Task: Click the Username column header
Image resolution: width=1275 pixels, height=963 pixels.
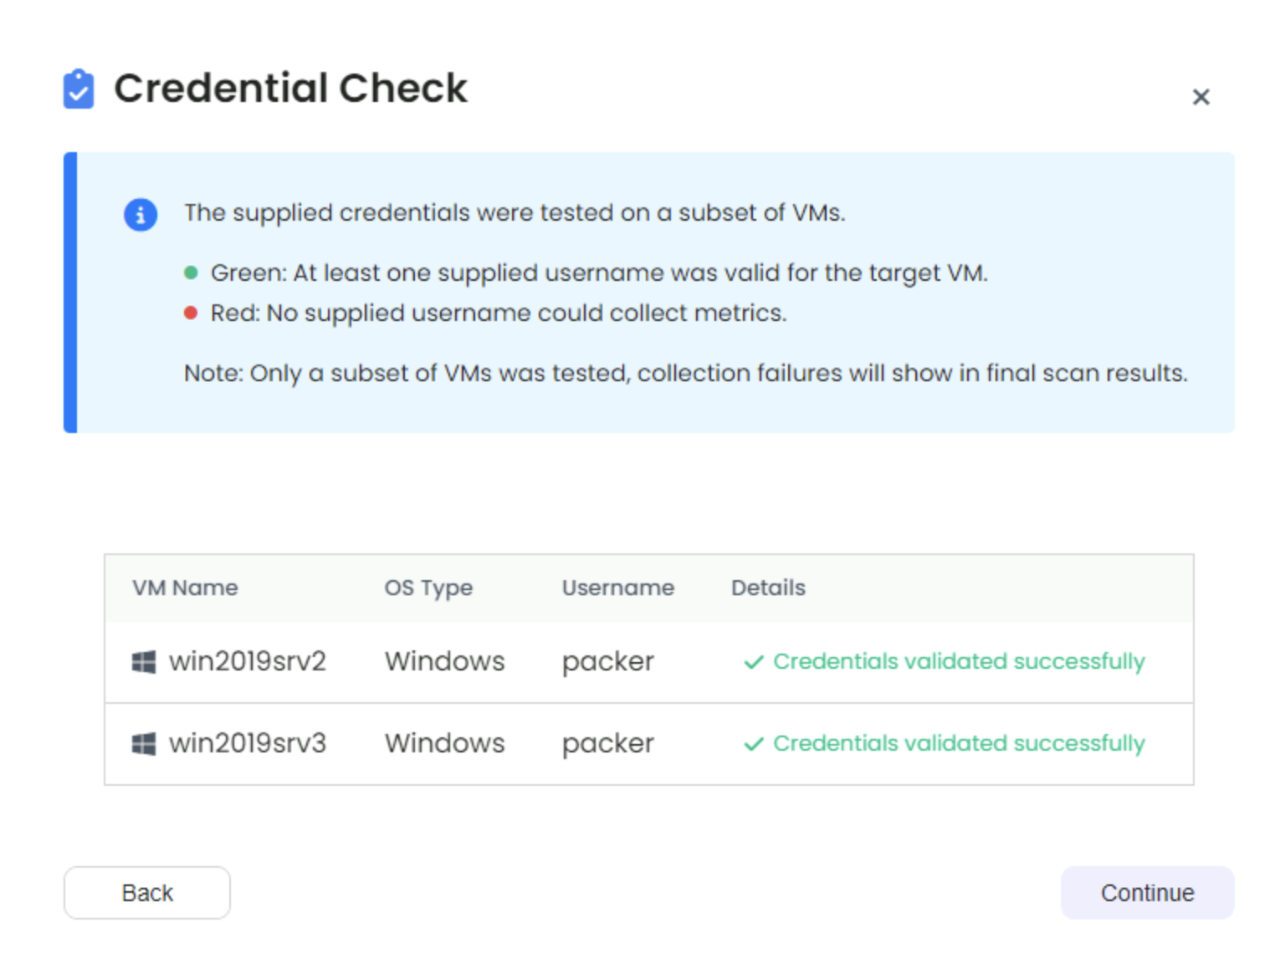Action: coord(617,588)
